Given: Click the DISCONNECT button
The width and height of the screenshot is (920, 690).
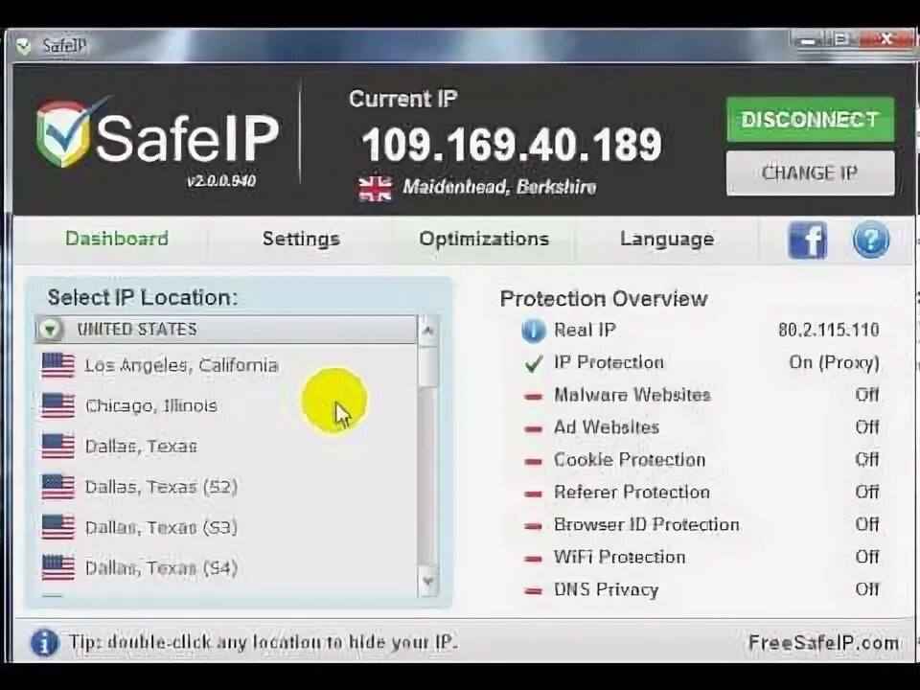Looking at the screenshot, I should [811, 120].
